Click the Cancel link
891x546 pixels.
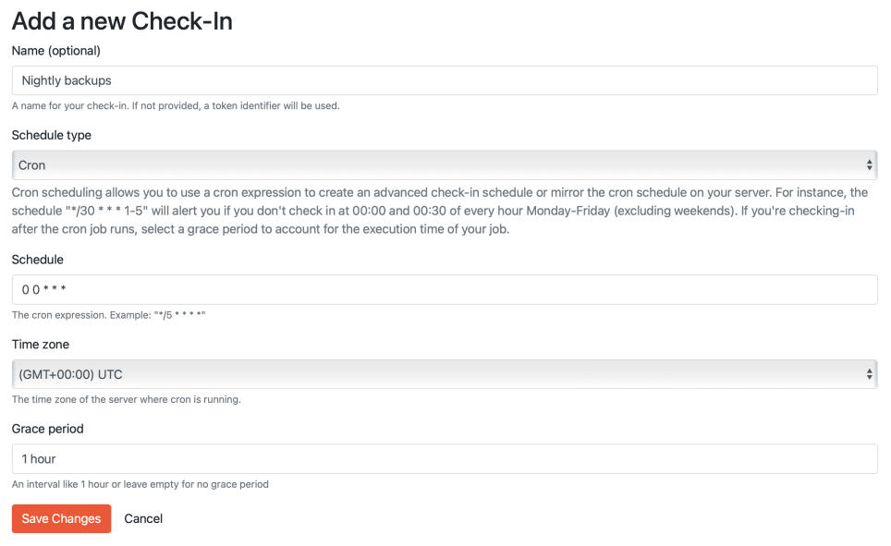[x=143, y=518]
